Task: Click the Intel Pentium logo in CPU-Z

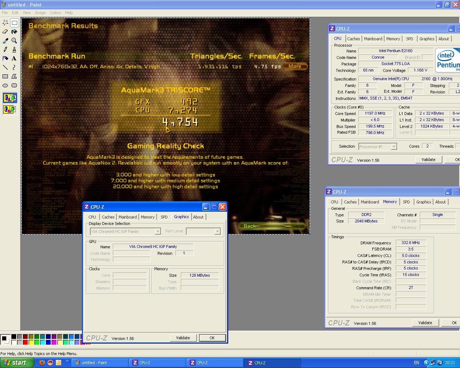Action: pyautogui.click(x=448, y=60)
